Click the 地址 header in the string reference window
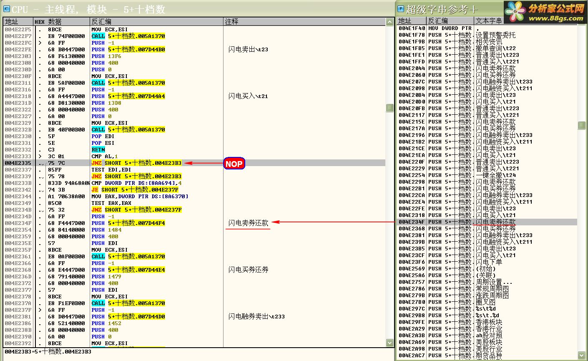Viewport: 588px width, 361px height. [412, 21]
